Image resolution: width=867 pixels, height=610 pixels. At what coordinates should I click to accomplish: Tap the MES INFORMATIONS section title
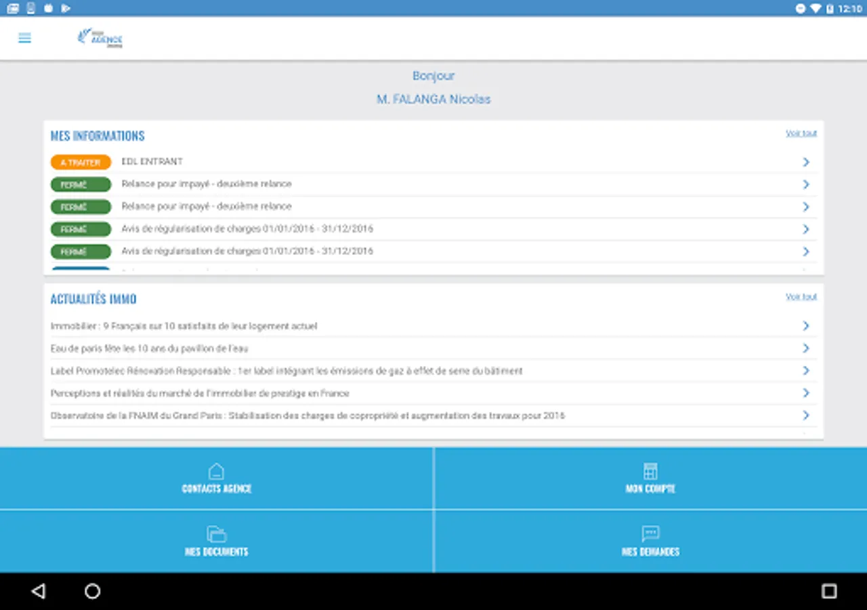98,136
